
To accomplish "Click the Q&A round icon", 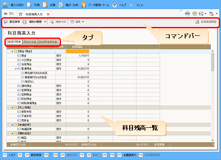I will tap(187, 14).
